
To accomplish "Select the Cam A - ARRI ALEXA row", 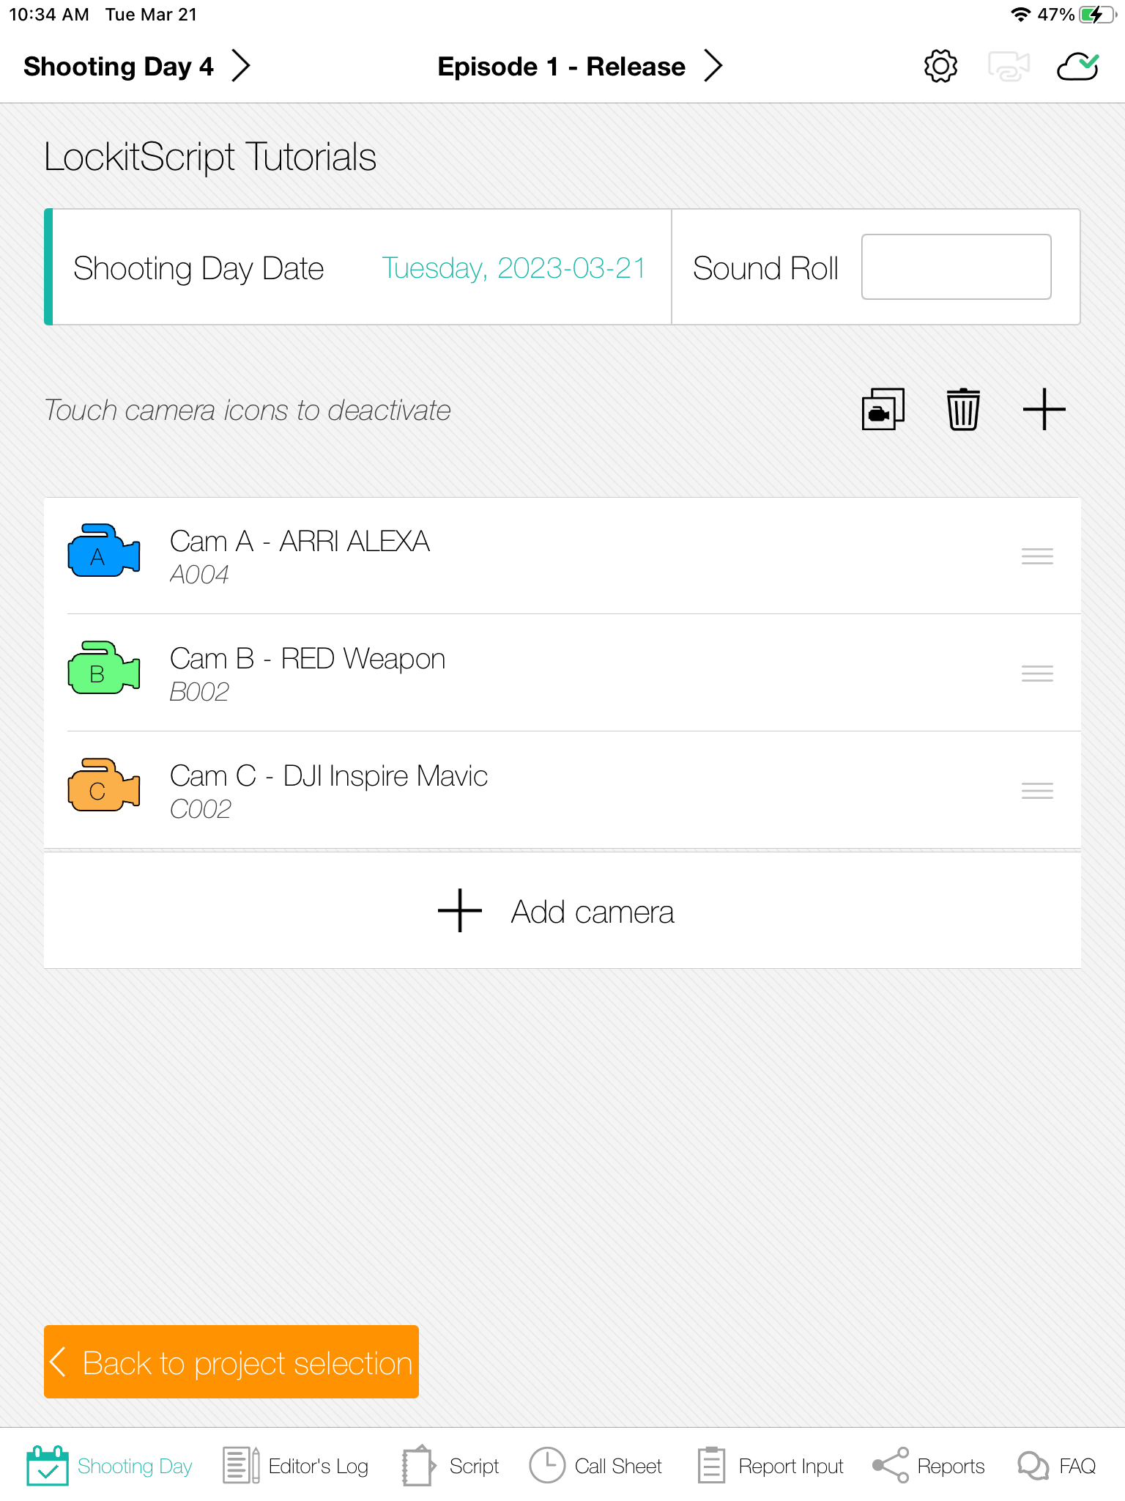I will coord(562,556).
